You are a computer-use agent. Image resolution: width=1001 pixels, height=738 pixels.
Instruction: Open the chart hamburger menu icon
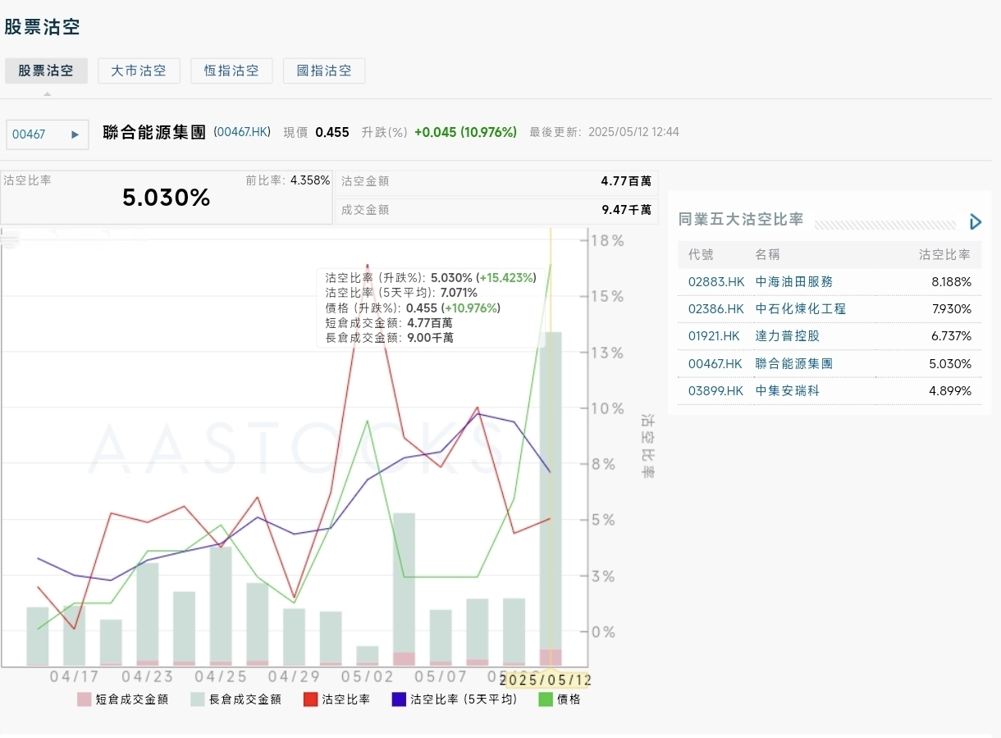click(10, 239)
